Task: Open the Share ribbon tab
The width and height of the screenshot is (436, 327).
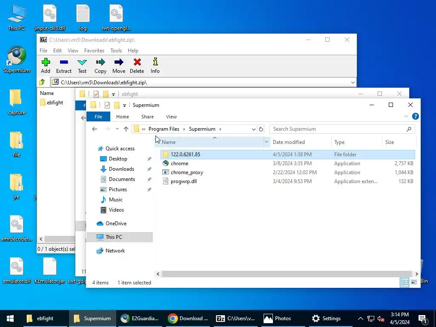Action: 147,117
